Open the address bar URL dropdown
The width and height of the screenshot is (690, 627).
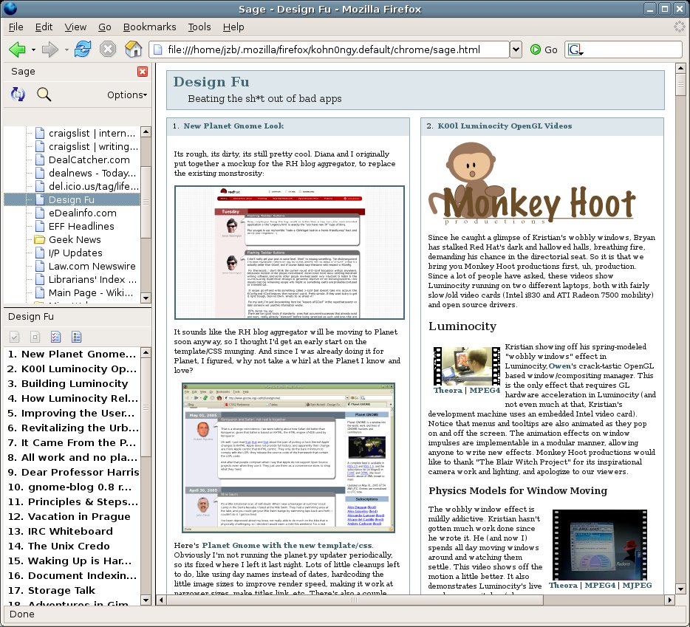pos(516,49)
